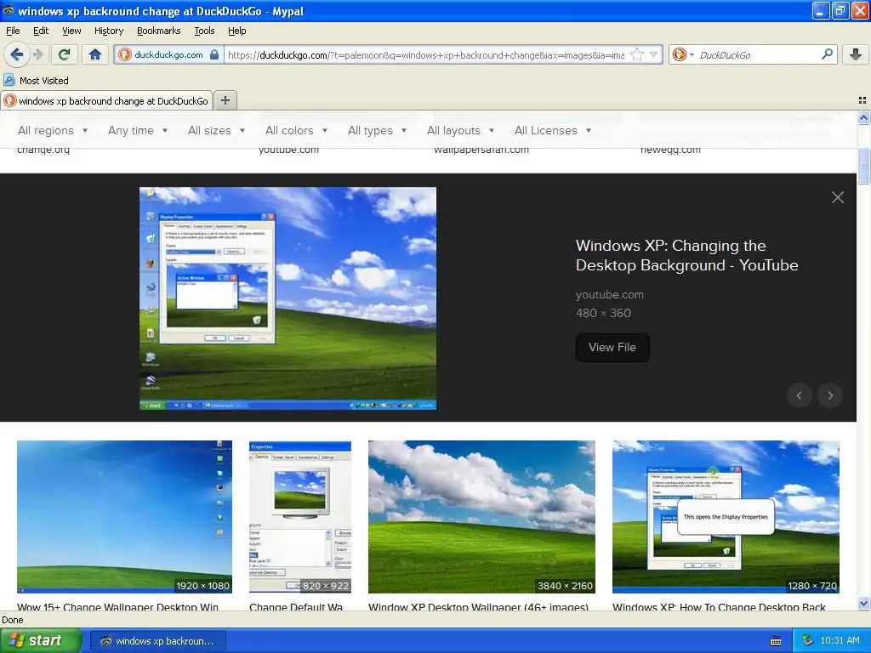Open the Help menu
The height and width of the screenshot is (653, 871).
236,31
